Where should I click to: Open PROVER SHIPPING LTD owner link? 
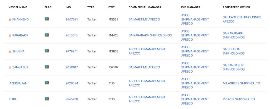click(239, 99)
